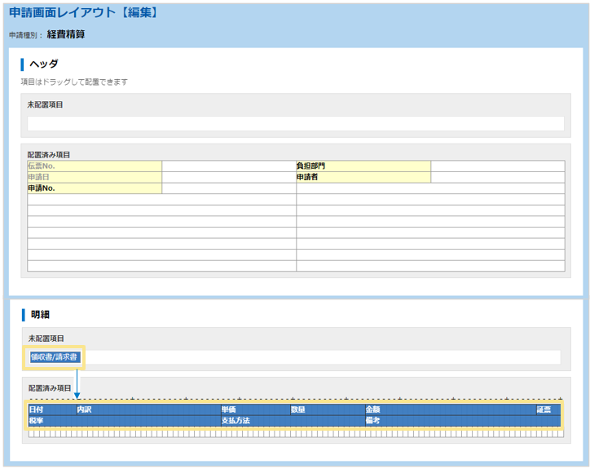This screenshot has width=590, height=469.
Task: Select the 申請日 header item
Action: tap(94, 177)
